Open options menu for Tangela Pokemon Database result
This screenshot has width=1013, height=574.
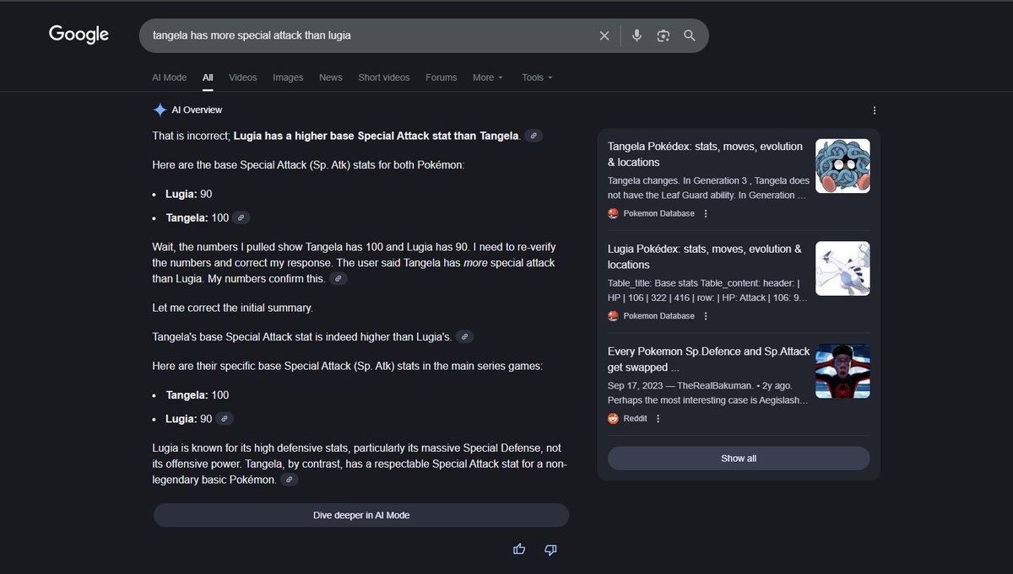(x=706, y=213)
